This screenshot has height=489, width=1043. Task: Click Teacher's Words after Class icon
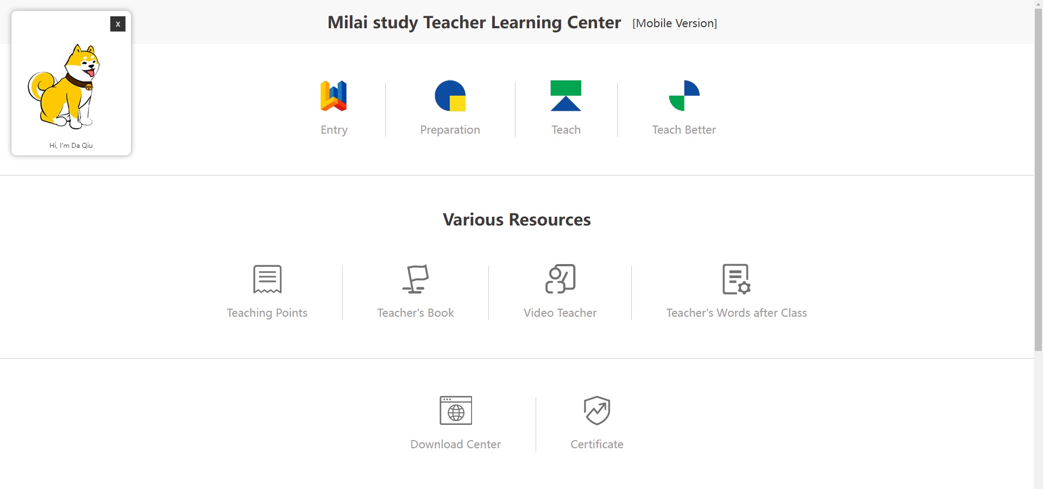tap(736, 279)
